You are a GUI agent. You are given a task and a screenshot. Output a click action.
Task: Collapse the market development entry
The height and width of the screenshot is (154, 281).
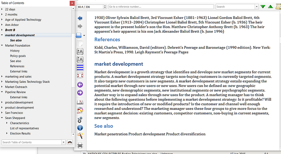point(2,35)
